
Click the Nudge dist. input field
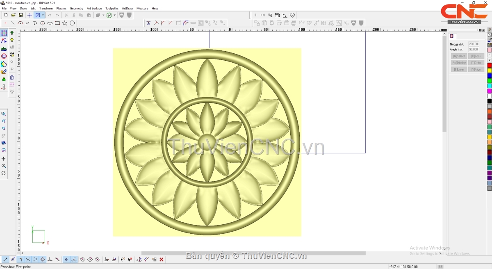tap(474, 44)
